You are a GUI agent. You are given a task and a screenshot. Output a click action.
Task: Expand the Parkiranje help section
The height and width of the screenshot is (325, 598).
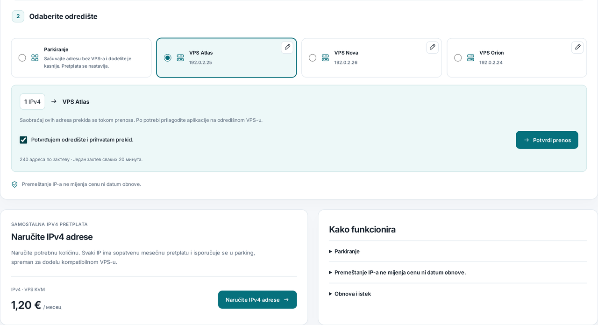point(458,251)
